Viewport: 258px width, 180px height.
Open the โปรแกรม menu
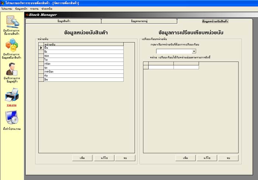click(7, 8)
